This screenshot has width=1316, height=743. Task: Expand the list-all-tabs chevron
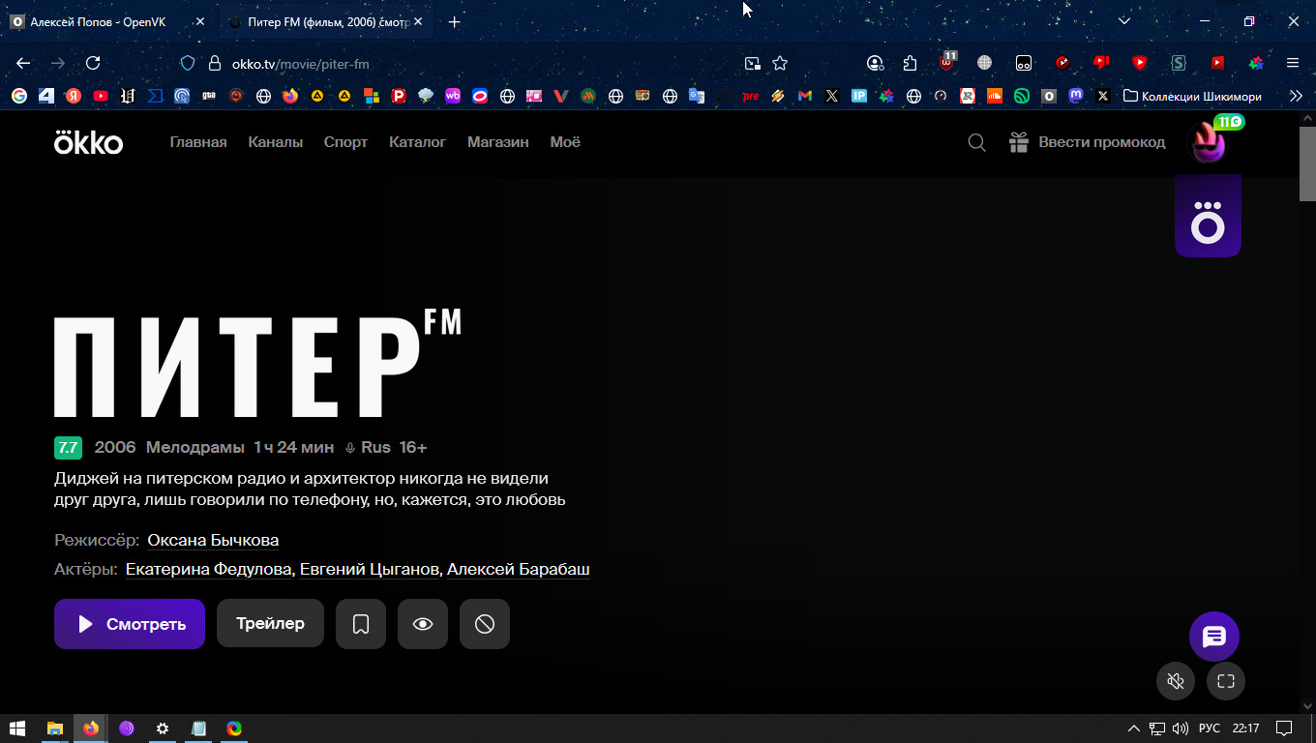click(x=1124, y=20)
